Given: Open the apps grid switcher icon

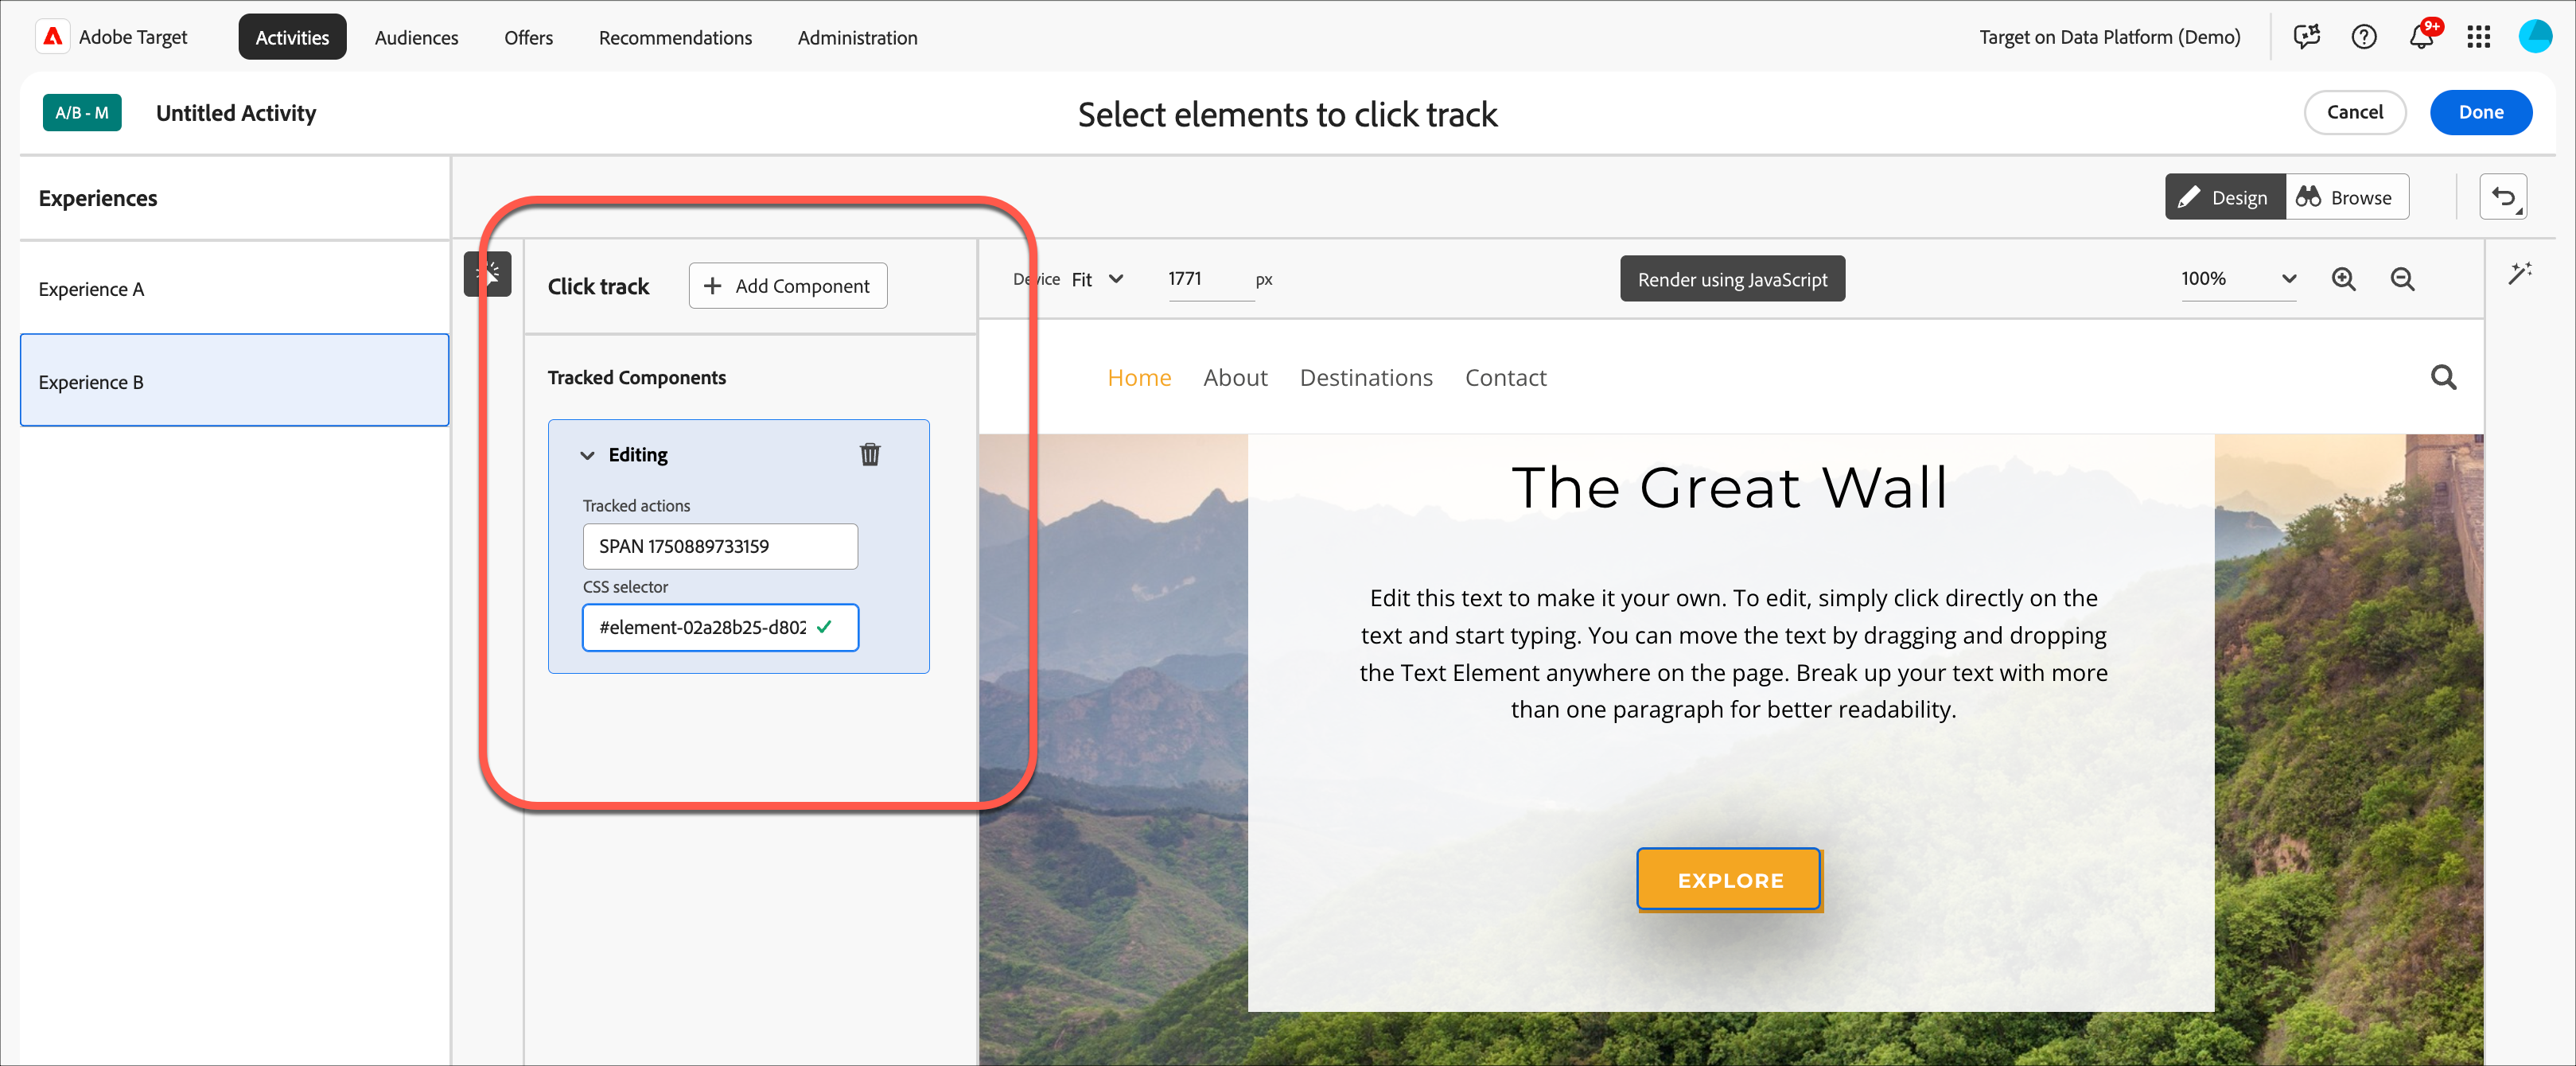Looking at the screenshot, I should [x=2478, y=37].
